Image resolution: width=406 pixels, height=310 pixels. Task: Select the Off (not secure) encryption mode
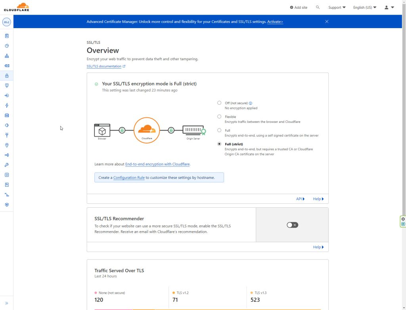[219, 103]
